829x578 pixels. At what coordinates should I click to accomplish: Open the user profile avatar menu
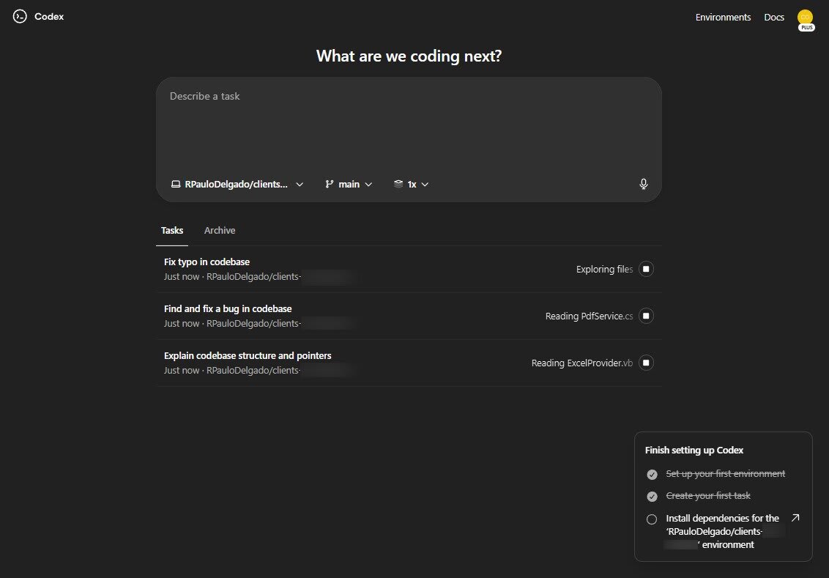[x=806, y=18]
